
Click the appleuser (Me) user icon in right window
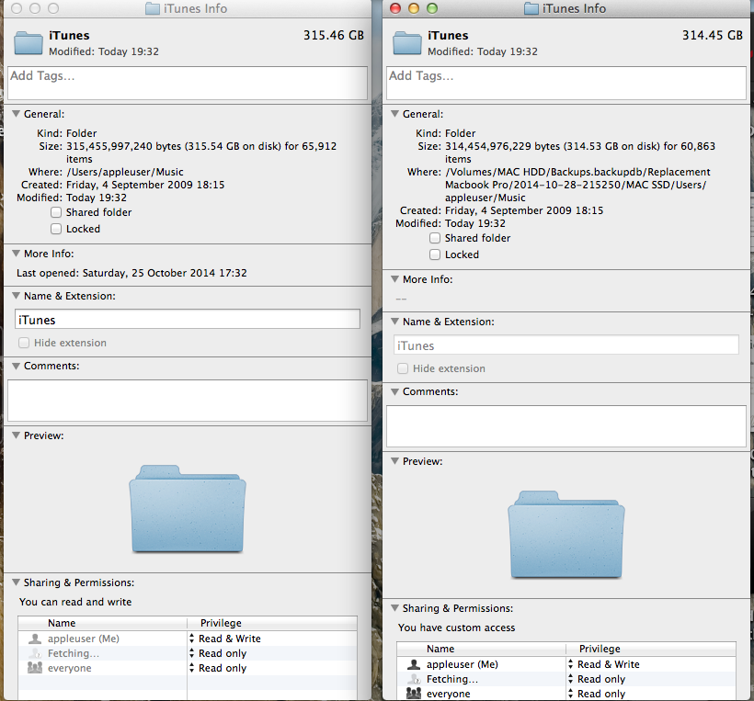coord(414,664)
